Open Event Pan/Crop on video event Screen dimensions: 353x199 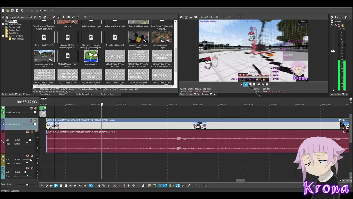(x=340, y=120)
